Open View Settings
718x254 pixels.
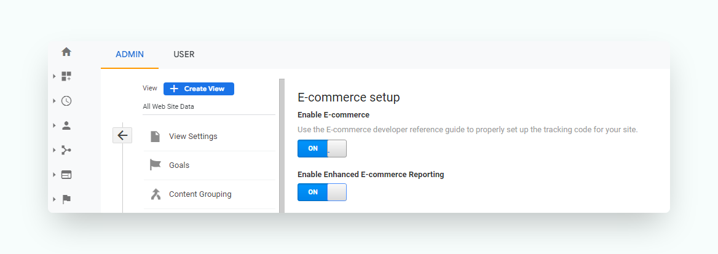tap(210, 137)
